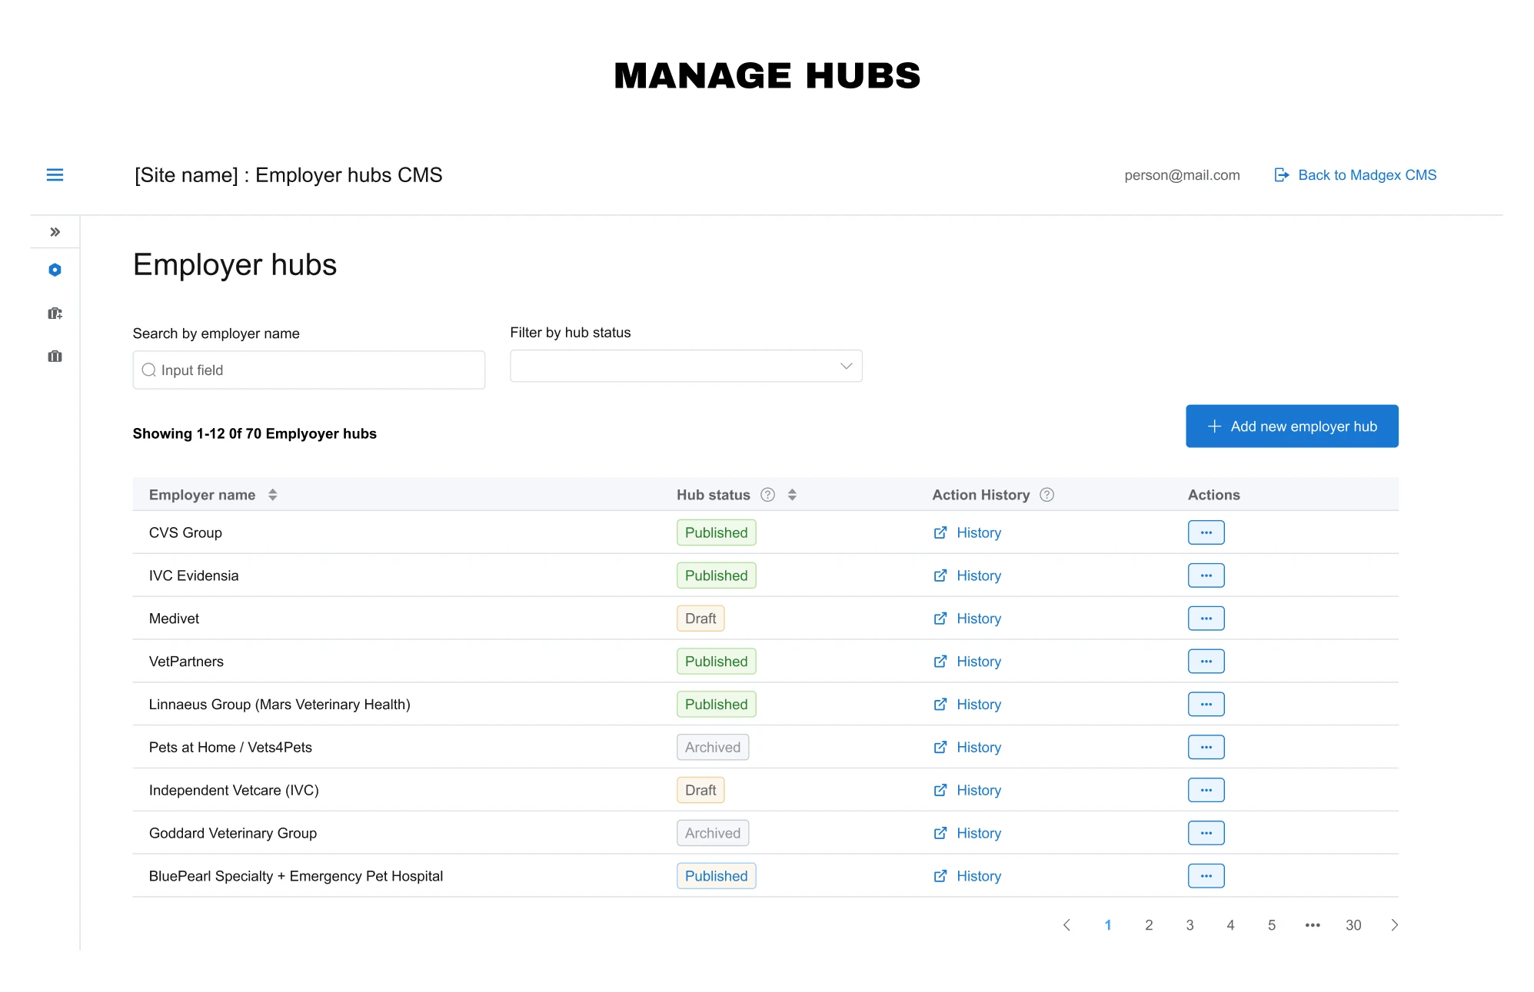1534x992 pixels.
Task: Open the hamburger menu icon
Action: [55, 175]
